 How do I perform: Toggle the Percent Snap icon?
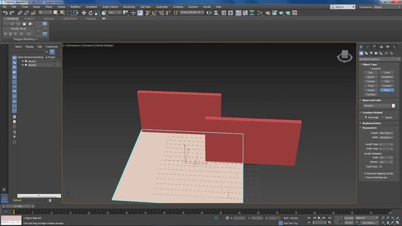coord(161,13)
